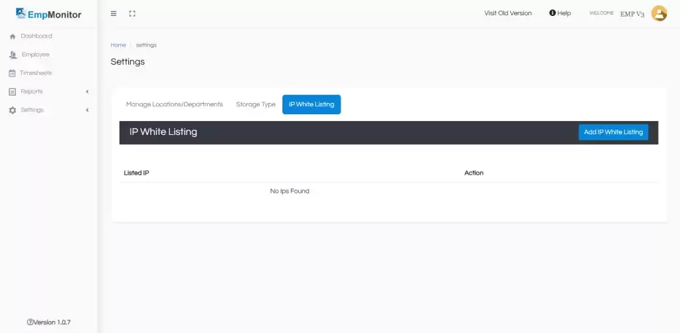This screenshot has width=680, height=333.
Task: Click the Settings page heading
Action: (x=127, y=62)
